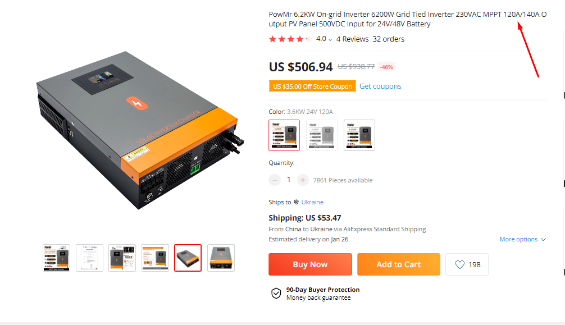This screenshot has width=565, height=325.
Task: Select the last front-view thumbnail image
Action: pyautogui.click(x=221, y=258)
